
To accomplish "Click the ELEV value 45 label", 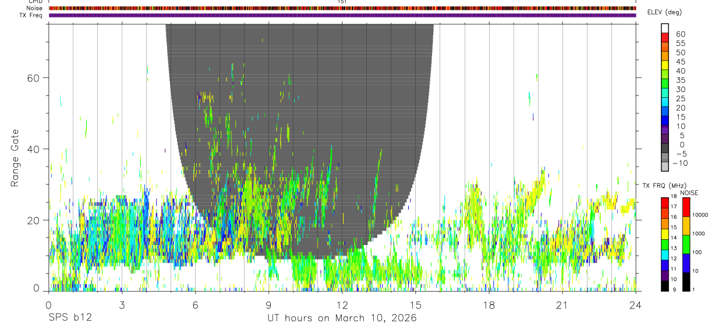I will tap(680, 62).
